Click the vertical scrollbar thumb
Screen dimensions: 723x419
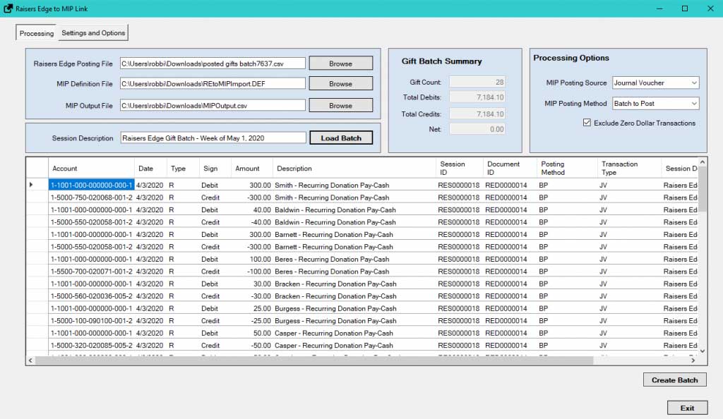[x=703, y=190]
